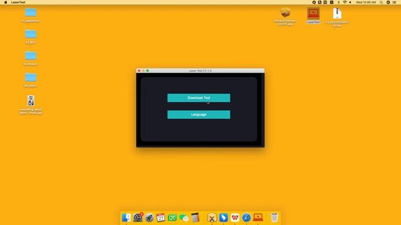Click the volume speaker icon in the menu bar

350,2
